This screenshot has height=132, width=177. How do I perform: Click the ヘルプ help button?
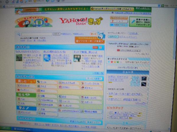[x=119, y=21]
